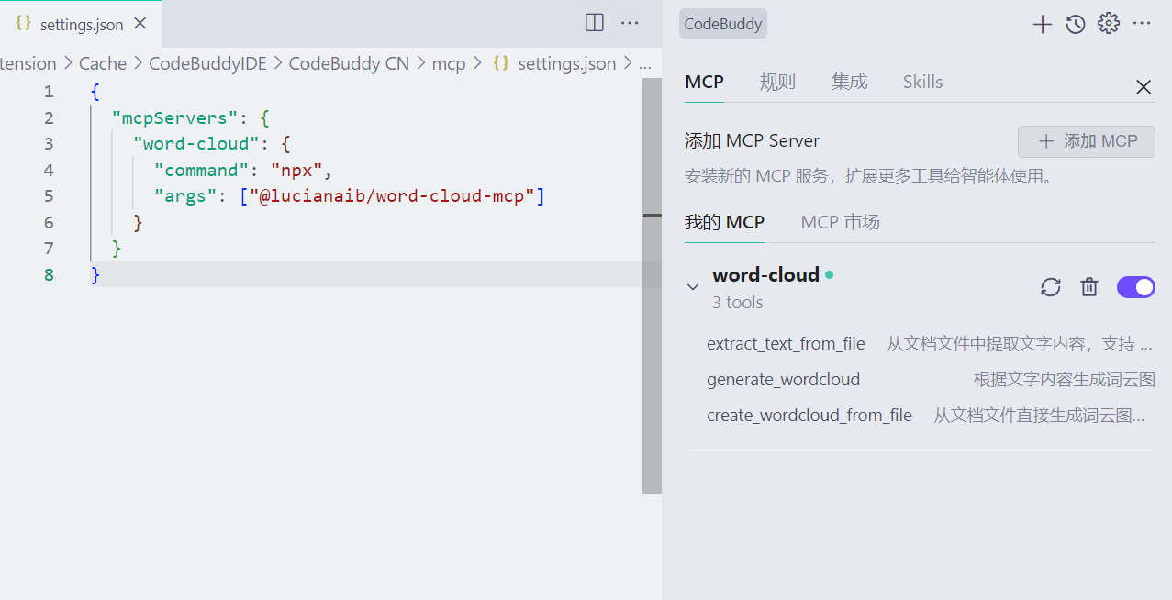Switch to the 规则 tab
Screen dimensions: 1172x600
776,81
